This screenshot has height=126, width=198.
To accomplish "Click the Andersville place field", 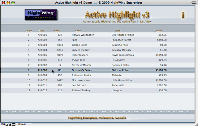I will tap(118, 85).
